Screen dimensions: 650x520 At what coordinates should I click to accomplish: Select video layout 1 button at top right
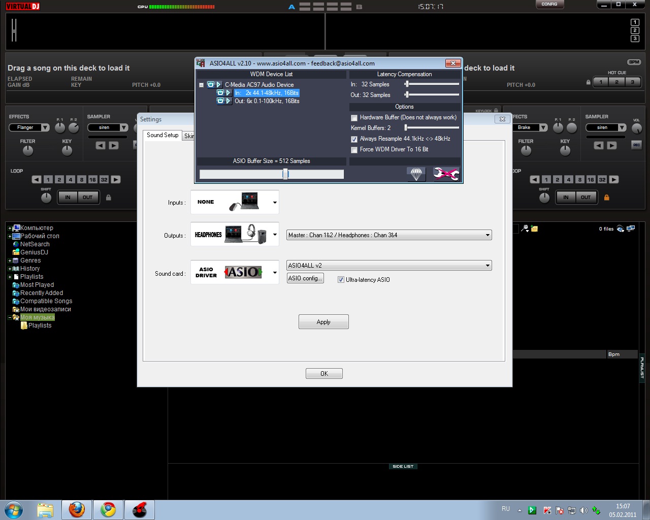click(635, 22)
